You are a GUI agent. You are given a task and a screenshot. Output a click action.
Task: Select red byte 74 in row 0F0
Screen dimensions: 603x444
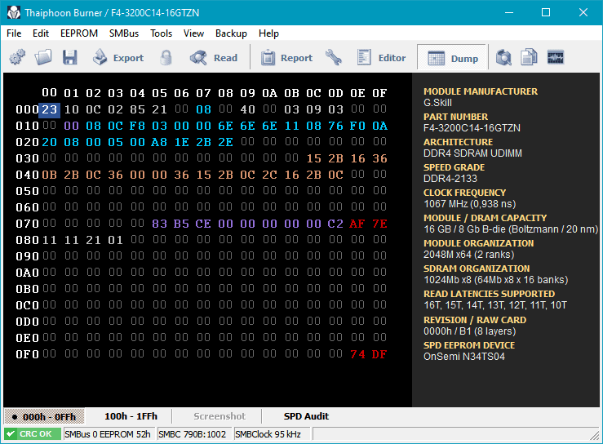[357, 354]
